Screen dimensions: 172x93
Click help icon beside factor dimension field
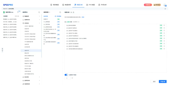pyautogui.click(x=72, y=78)
